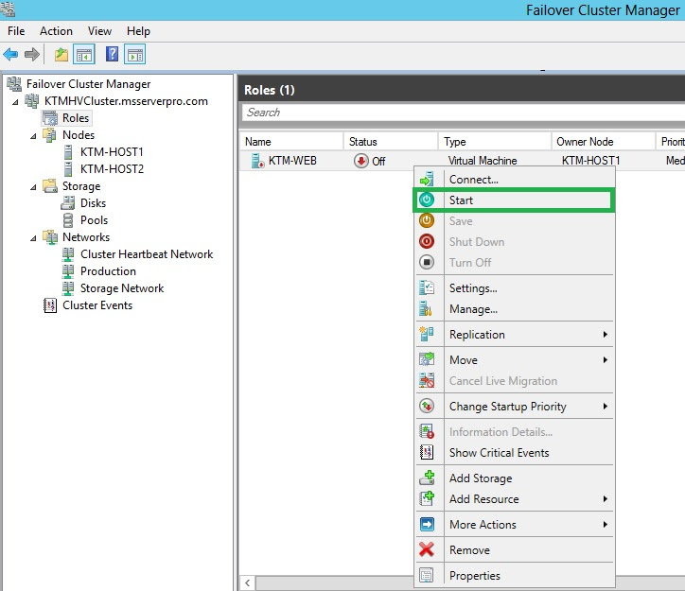Sort by the Type column header
The image size is (685, 591).
click(x=495, y=142)
